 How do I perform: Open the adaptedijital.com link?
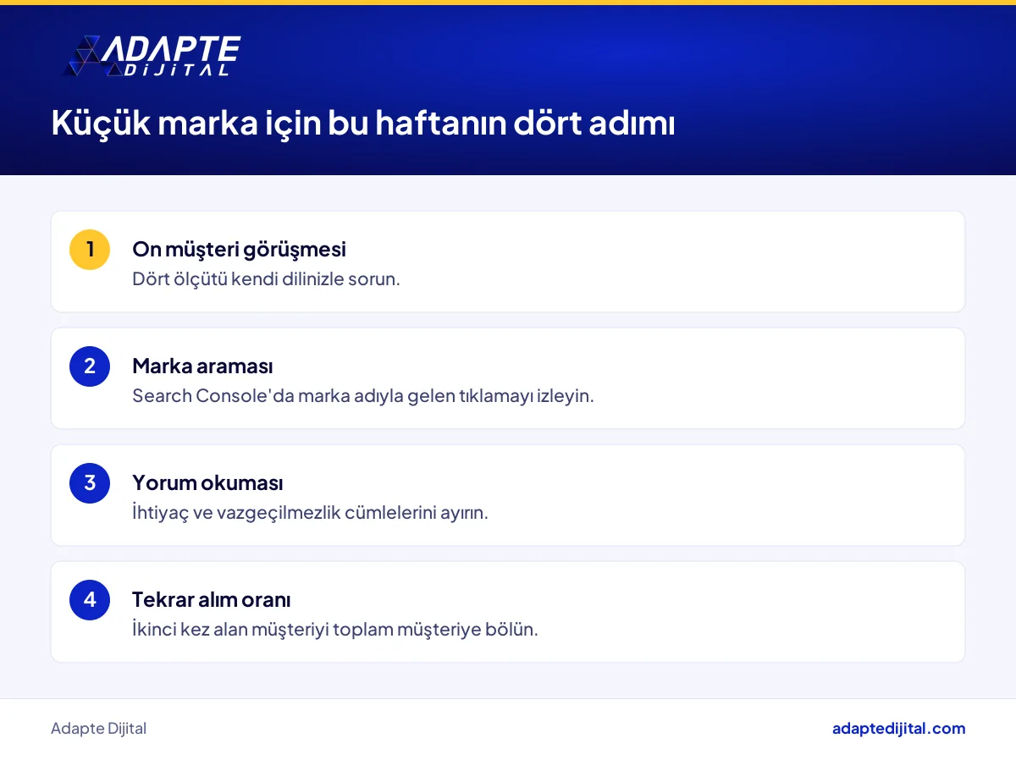point(898,729)
